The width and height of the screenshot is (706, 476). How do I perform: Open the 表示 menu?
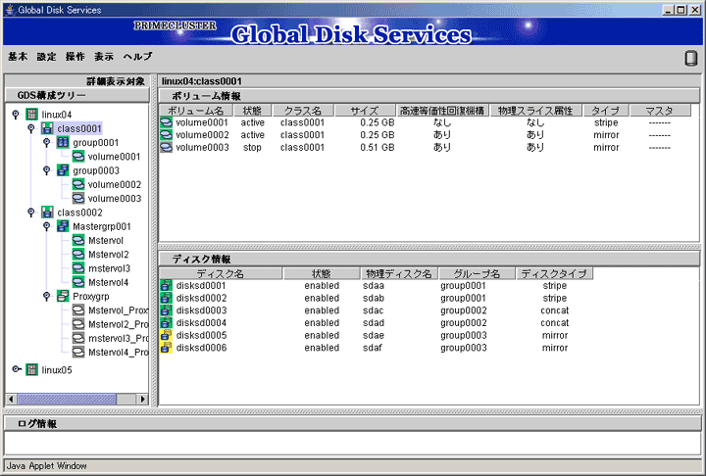(104, 56)
